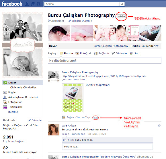
Task: Click Yorum Yap under Lale Akkan's comment
Action: (x=78, y=134)
